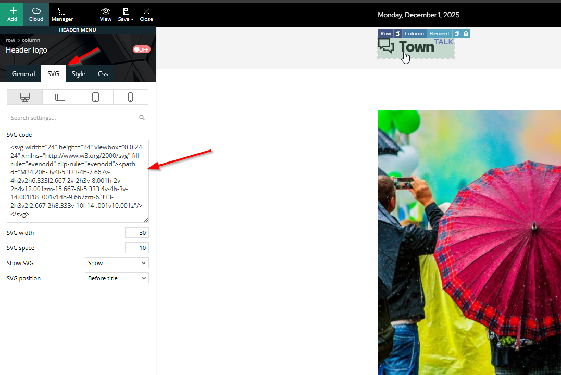Delete the element with trash icon
The height and width of the screenshot is (375, 561).
click(x=466, y=34)
